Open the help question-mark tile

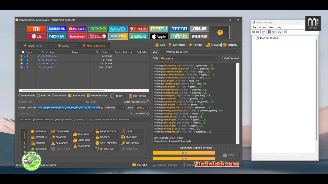point(220,32)
